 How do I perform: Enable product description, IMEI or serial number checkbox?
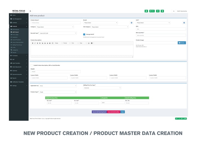[x=32, y=65]
